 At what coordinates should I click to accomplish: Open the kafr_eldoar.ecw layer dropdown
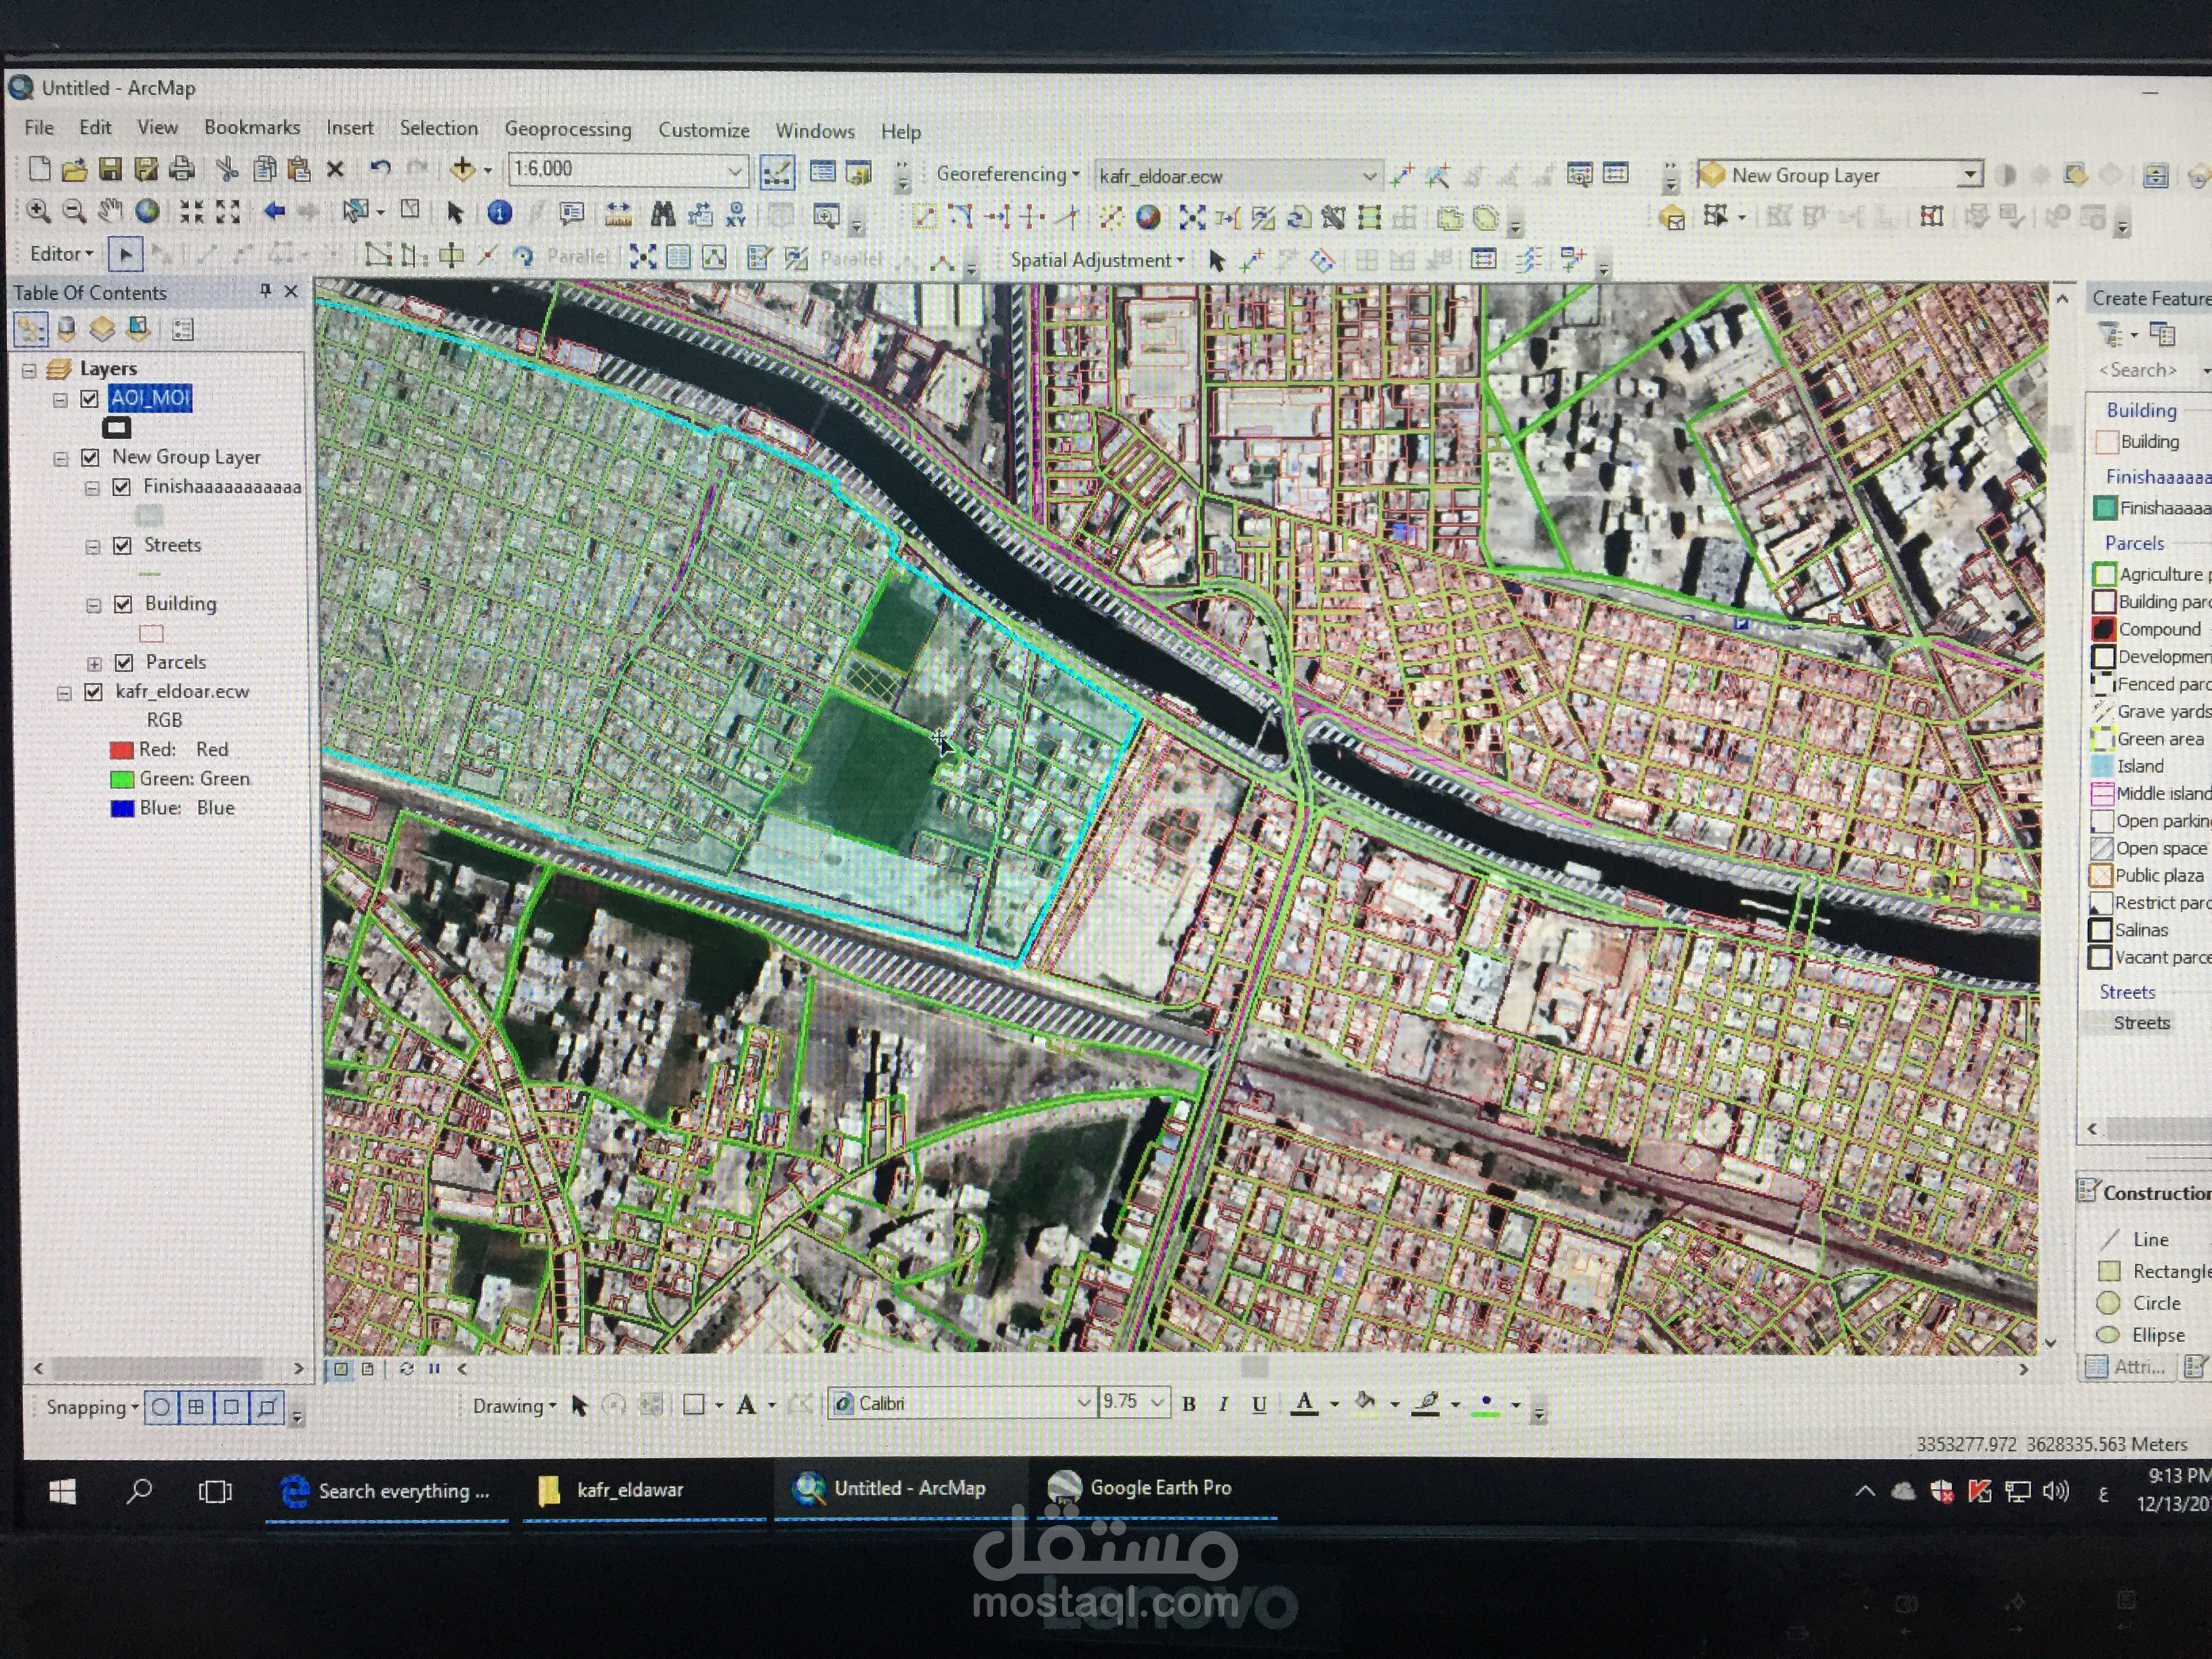[x=1369, y=176]
